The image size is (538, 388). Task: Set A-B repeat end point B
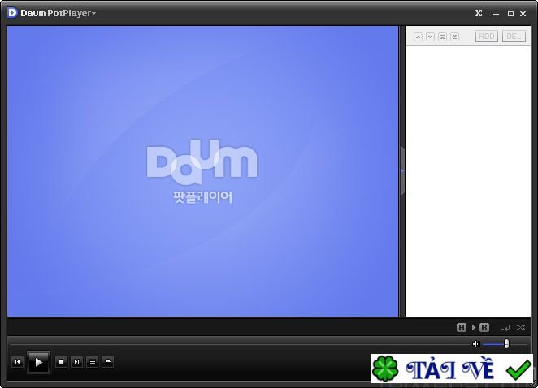pos(484,327)
